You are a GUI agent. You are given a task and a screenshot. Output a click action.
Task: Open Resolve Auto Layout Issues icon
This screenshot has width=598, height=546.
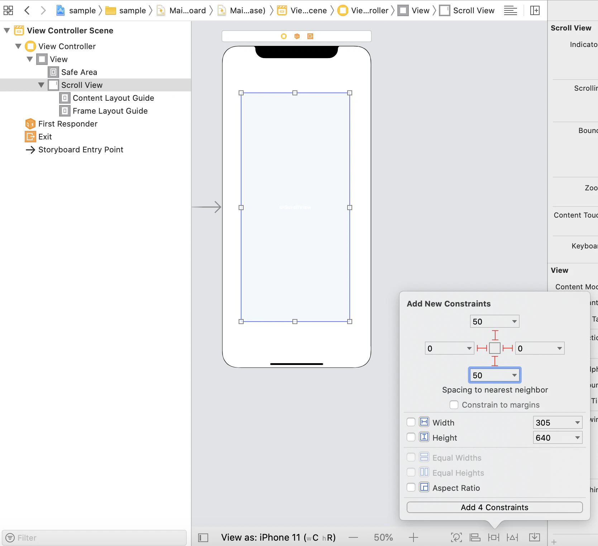[x=512, y=537]
